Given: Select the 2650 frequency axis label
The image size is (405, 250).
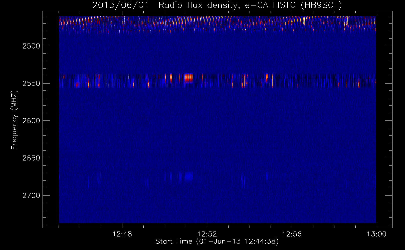Looking at the screenshot, I should coord(31,158).
